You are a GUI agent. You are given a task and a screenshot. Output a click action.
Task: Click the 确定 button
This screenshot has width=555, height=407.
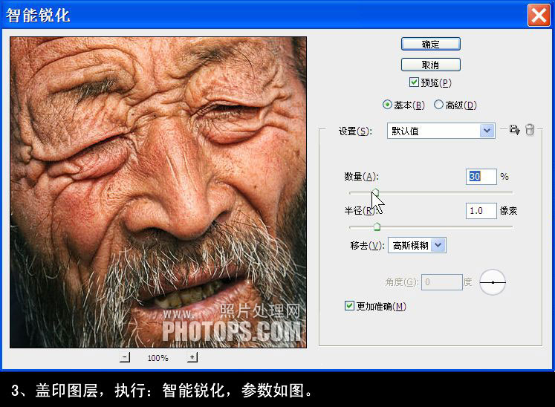point(431,45)
